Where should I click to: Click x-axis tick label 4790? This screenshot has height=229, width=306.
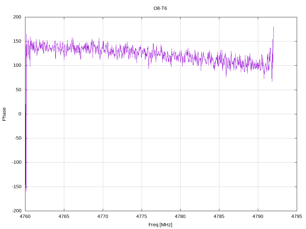pos(258,216)
